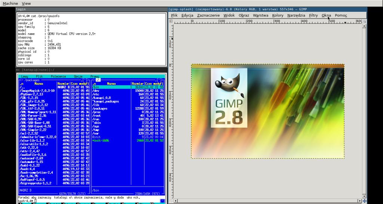Open the View menu of the VM window

point(26,3)
